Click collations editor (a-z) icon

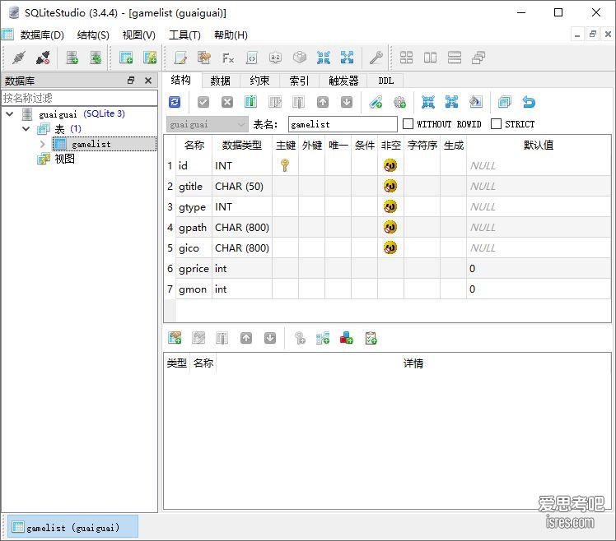tap(275, 58)
